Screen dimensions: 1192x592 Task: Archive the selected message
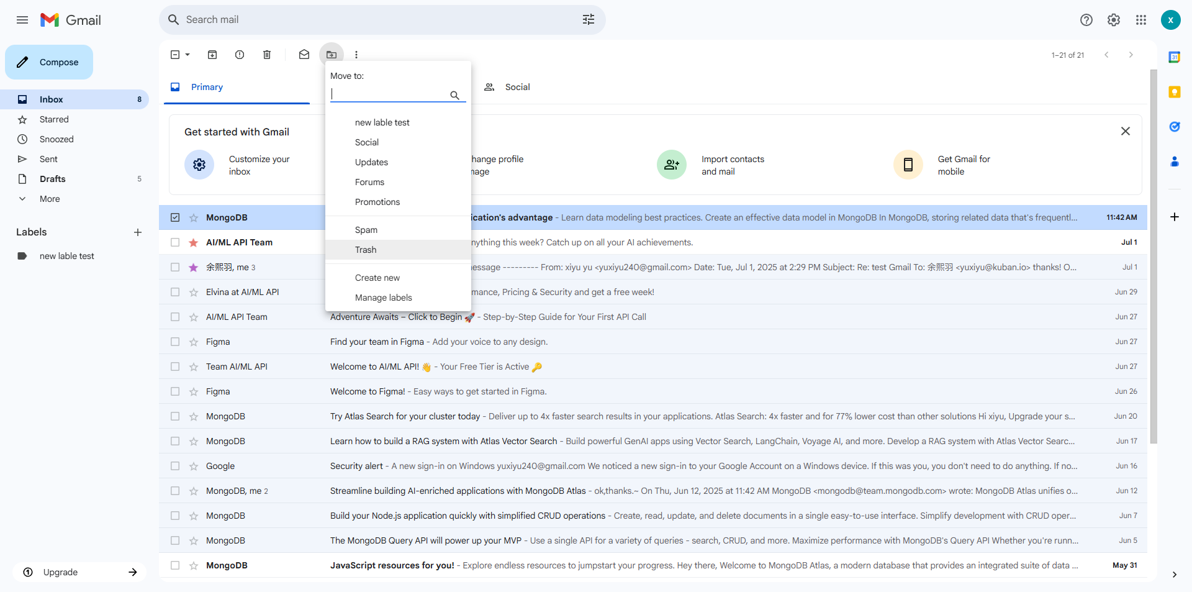coord(212,55)
